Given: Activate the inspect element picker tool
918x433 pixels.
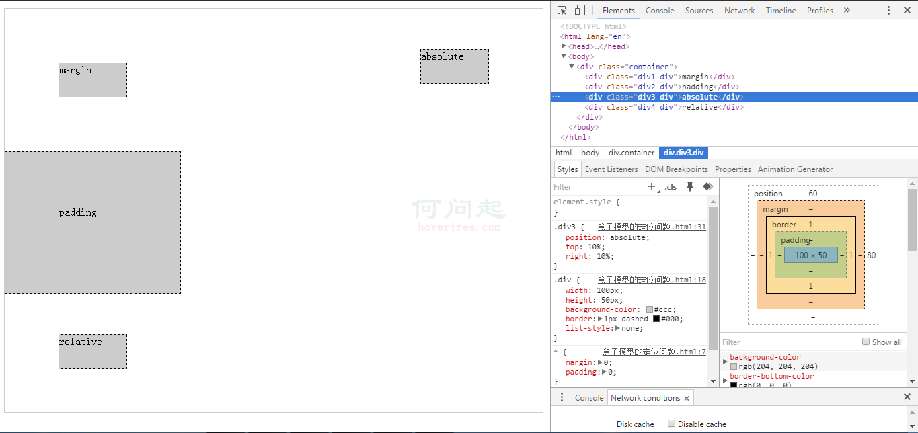Looking at the screenshot, I should click(562, 11).
